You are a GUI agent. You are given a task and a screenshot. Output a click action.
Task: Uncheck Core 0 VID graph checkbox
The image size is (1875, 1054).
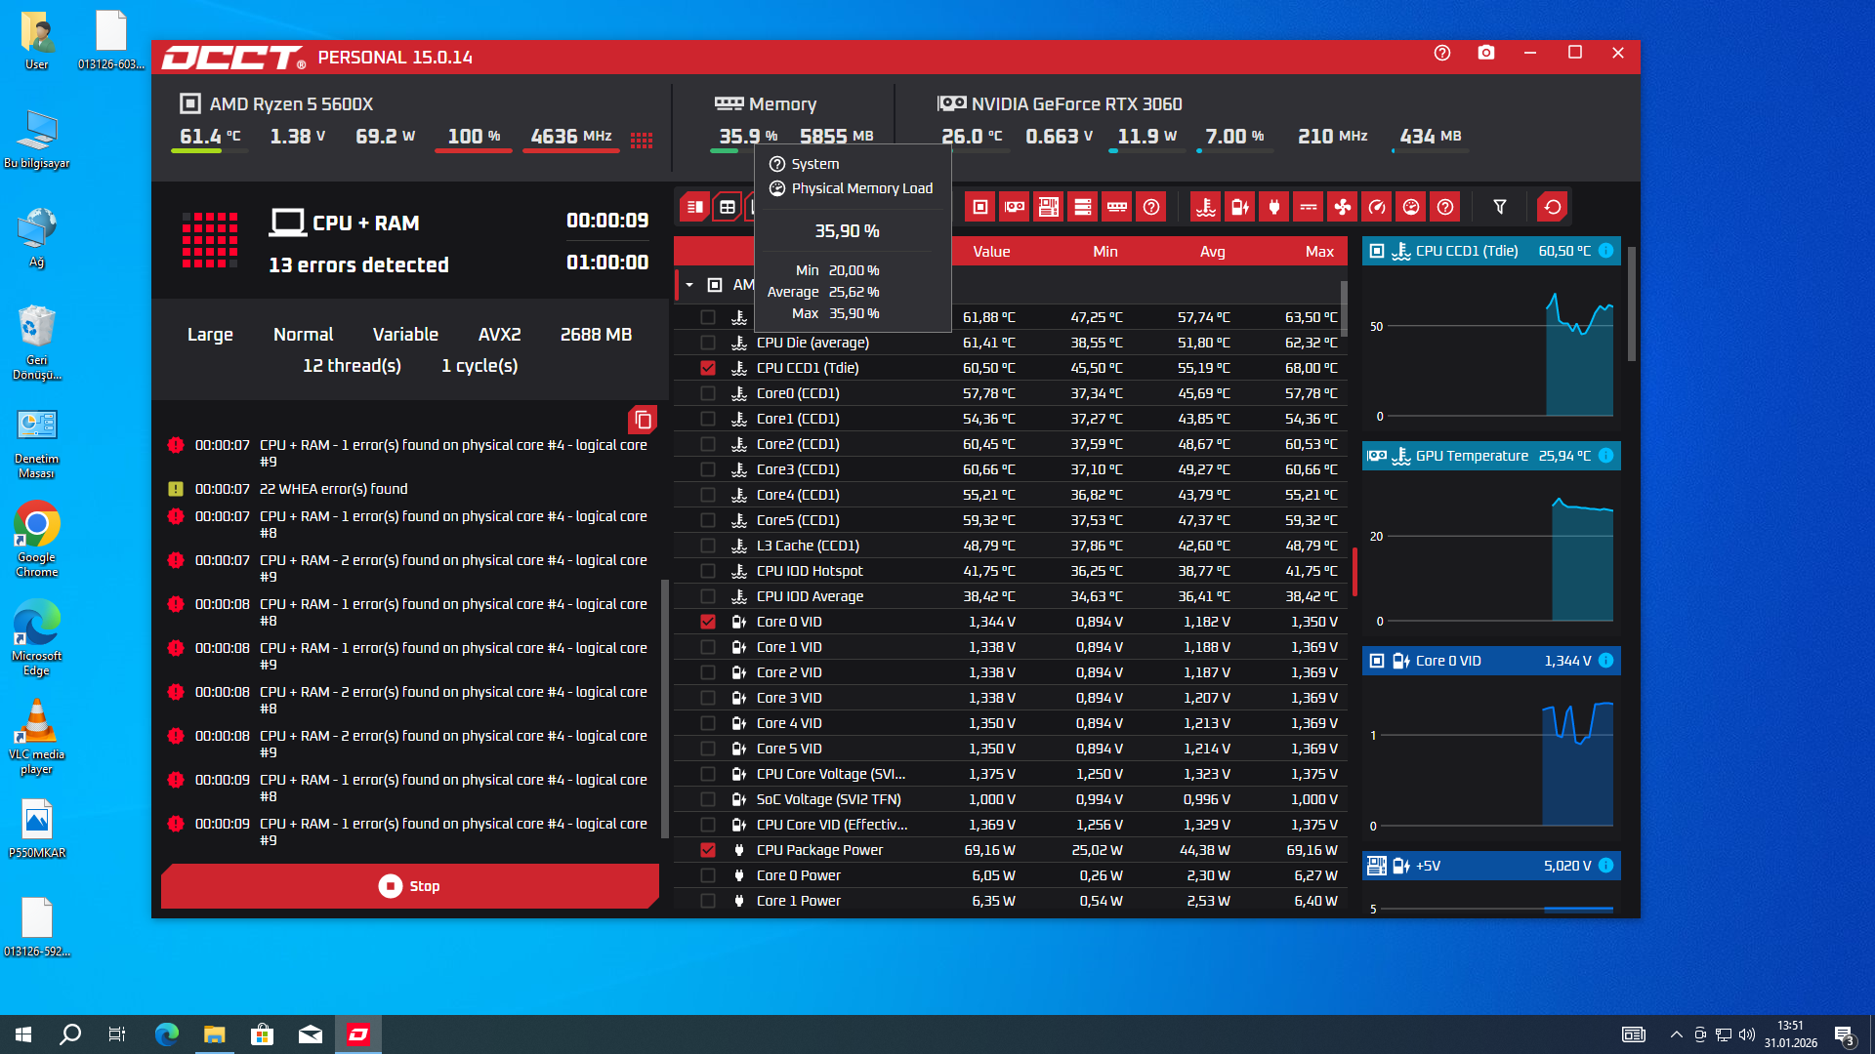pos(708,622)
